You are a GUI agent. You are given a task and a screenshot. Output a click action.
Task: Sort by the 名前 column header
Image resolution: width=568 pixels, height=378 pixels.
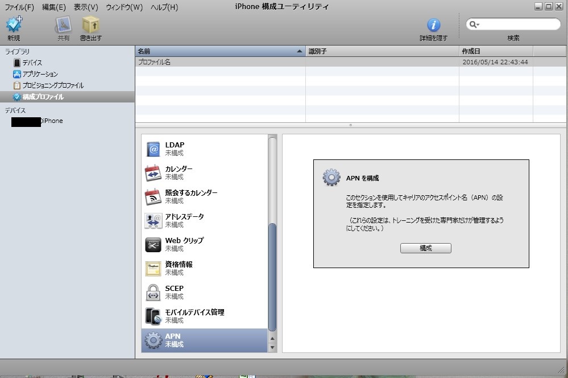click(x=220, y=51)
